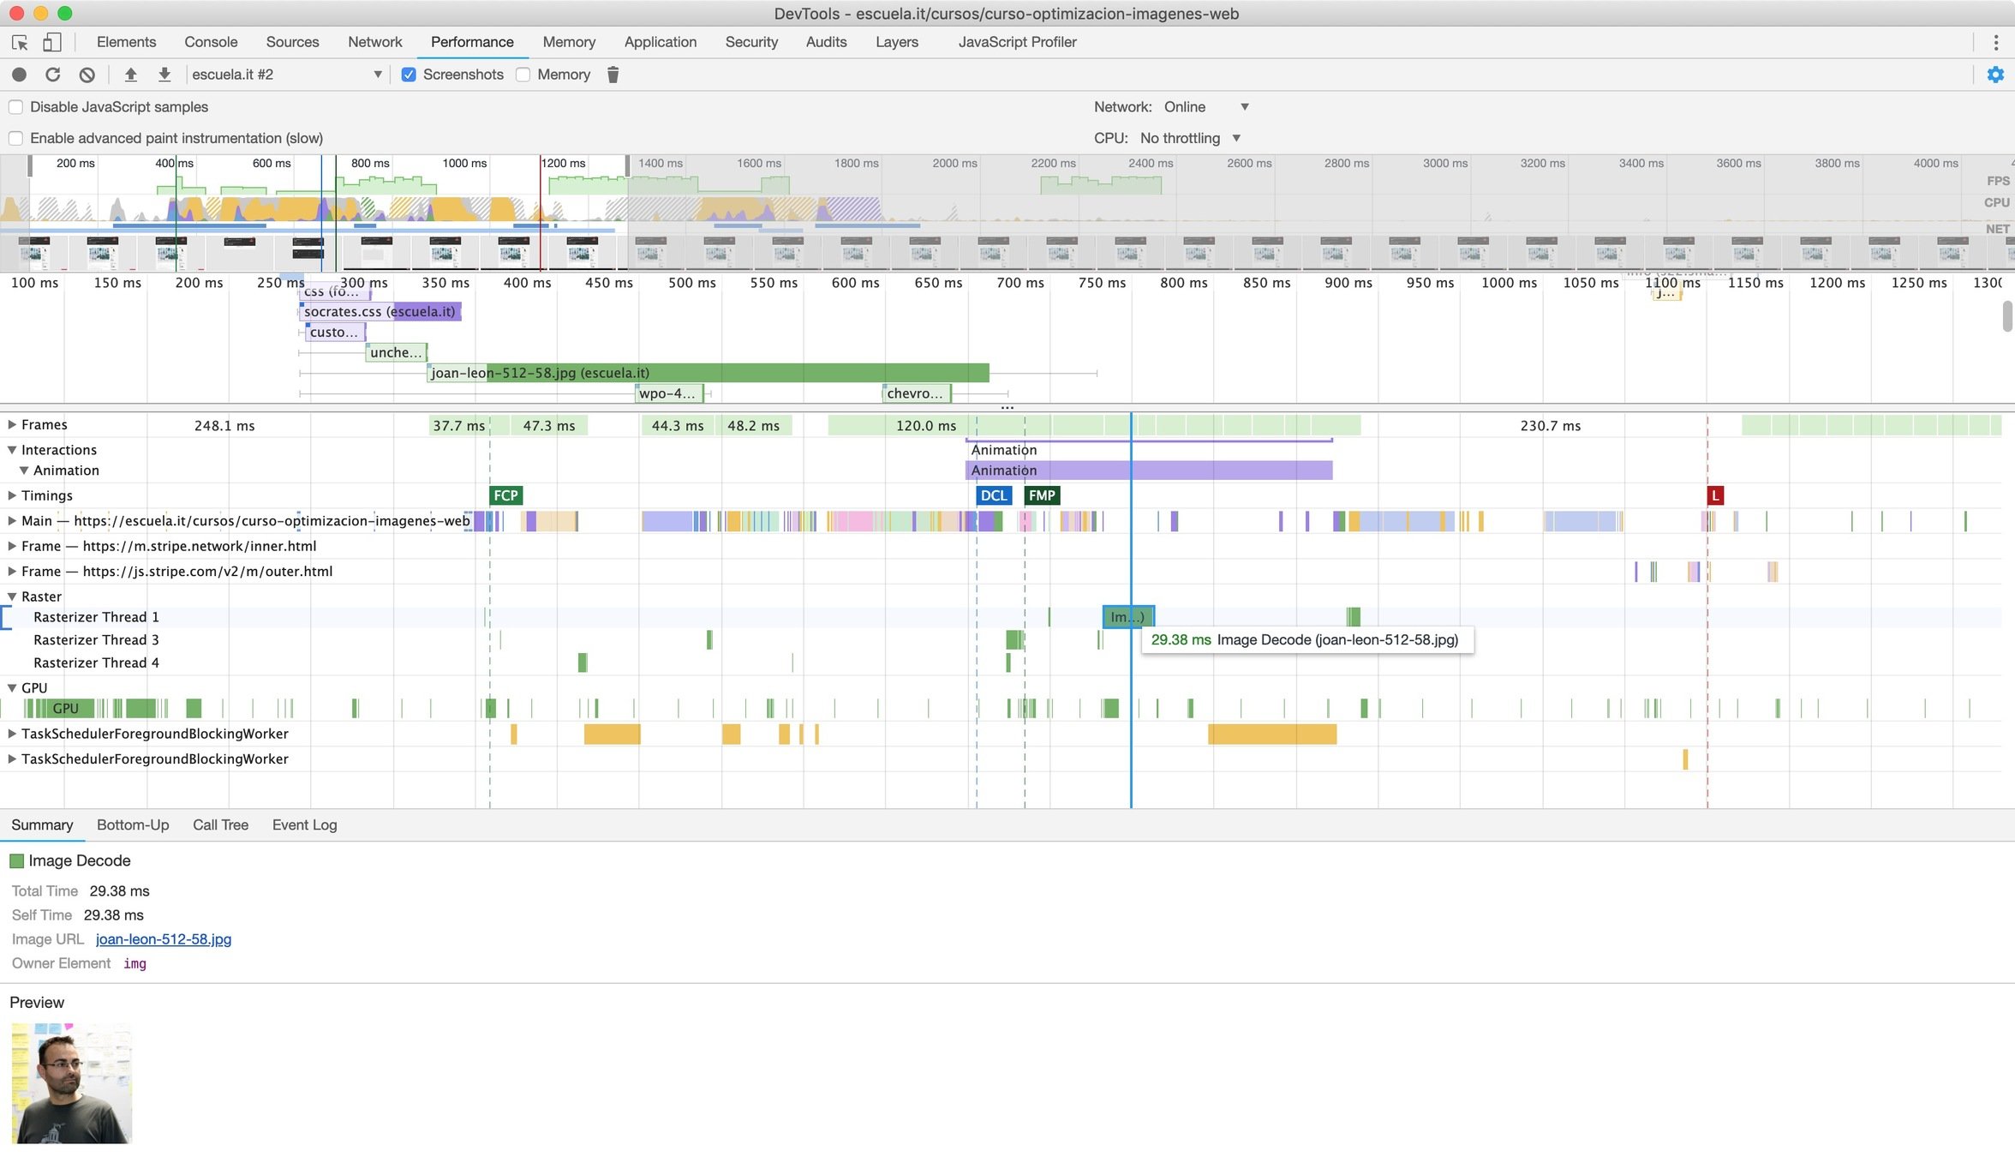The height and width of the screenshot is (1157, 2015).
Task: Toggle the device toolbar icon
Action: (51, 42)
